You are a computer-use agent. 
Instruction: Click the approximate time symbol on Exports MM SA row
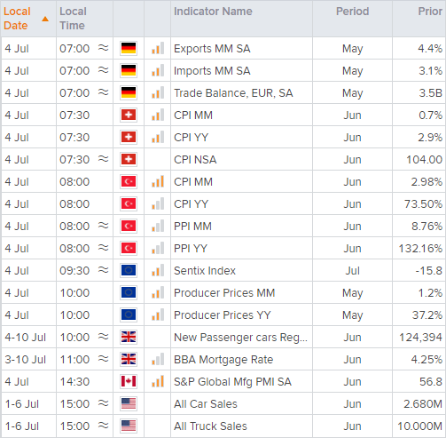coord(104,47)
